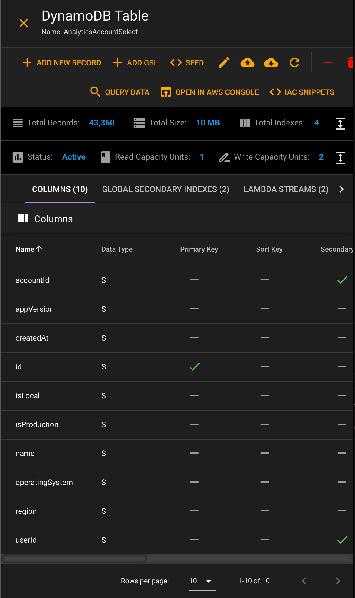Select the appVersion row
The height and width of the screenshot is (598, 355).
[177, 309]
